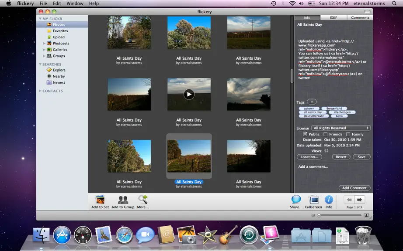403x251 pixels.
Task: Expand Groups disclosure triangle
Action: pos(44,56)
